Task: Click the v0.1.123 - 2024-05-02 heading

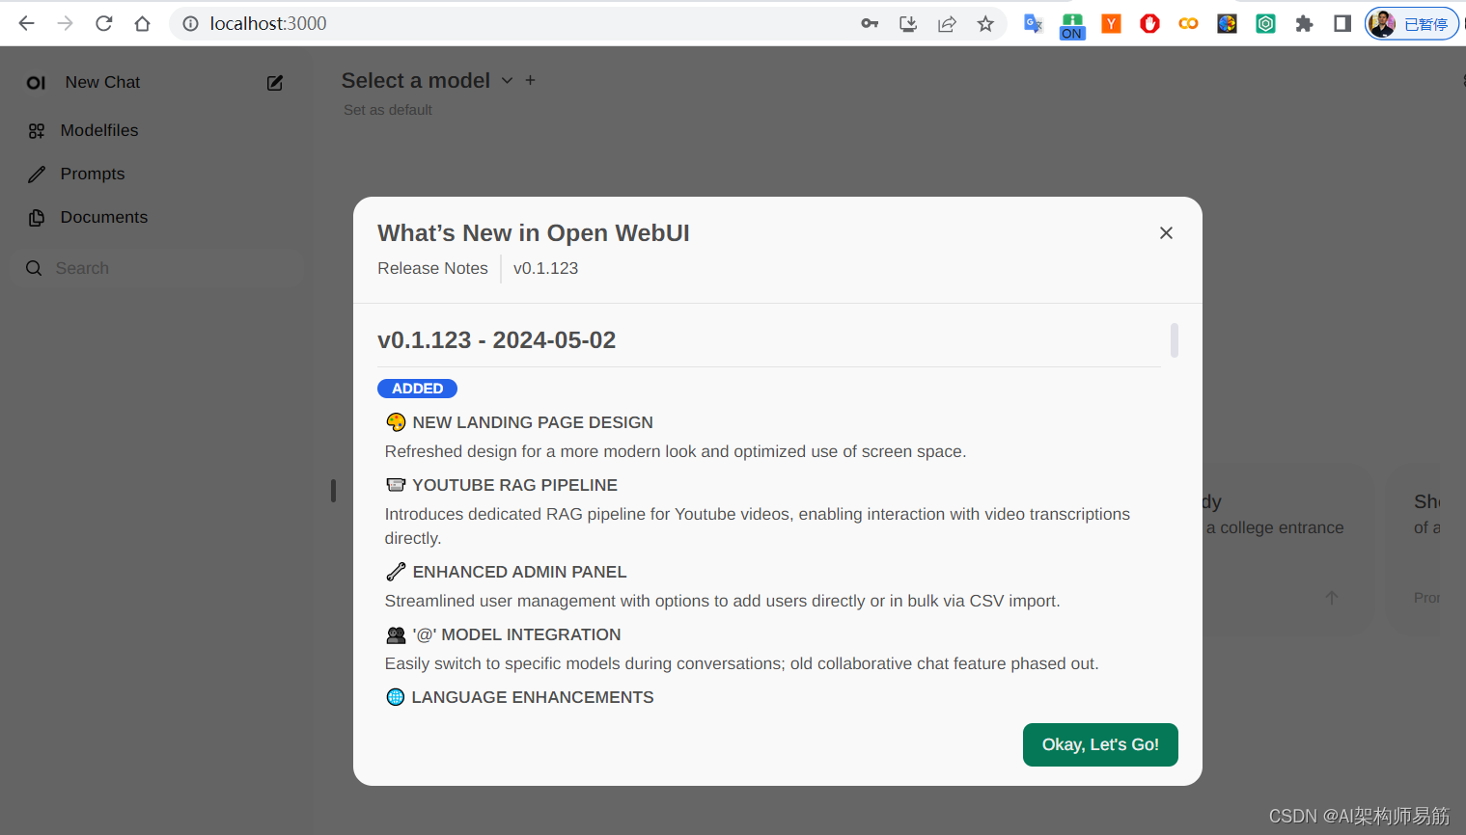Action: (x=496, y=339)
